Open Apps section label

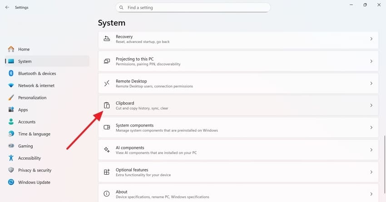click(23, 110)
